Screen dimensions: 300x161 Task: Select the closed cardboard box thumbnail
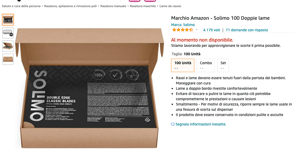(8, 59)
